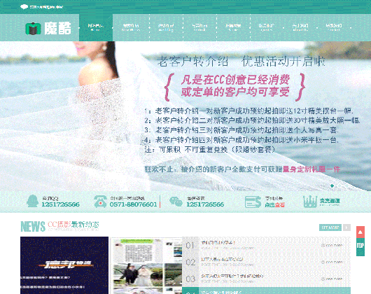
Task: Open the Contact navigation item
Action: click(334, 27)
